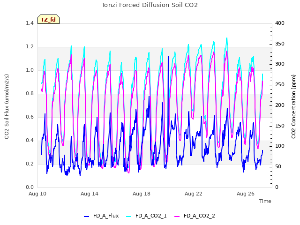Toggle the FD_A_CO2_2 legend entry
This screenshot has height=225, width=300.
click(x=195, y=216)
